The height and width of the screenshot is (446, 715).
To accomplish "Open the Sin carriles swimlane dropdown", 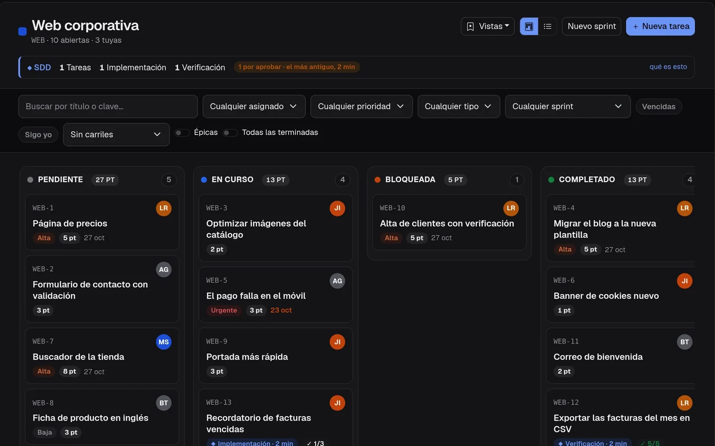I will [116, 135].
